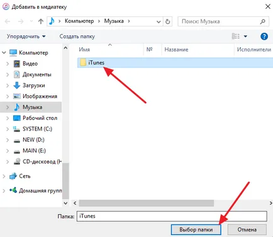273x237 pixels.
Task: Expand the Документы tree node
Action: pyautogui.click(x=8, y=74)
